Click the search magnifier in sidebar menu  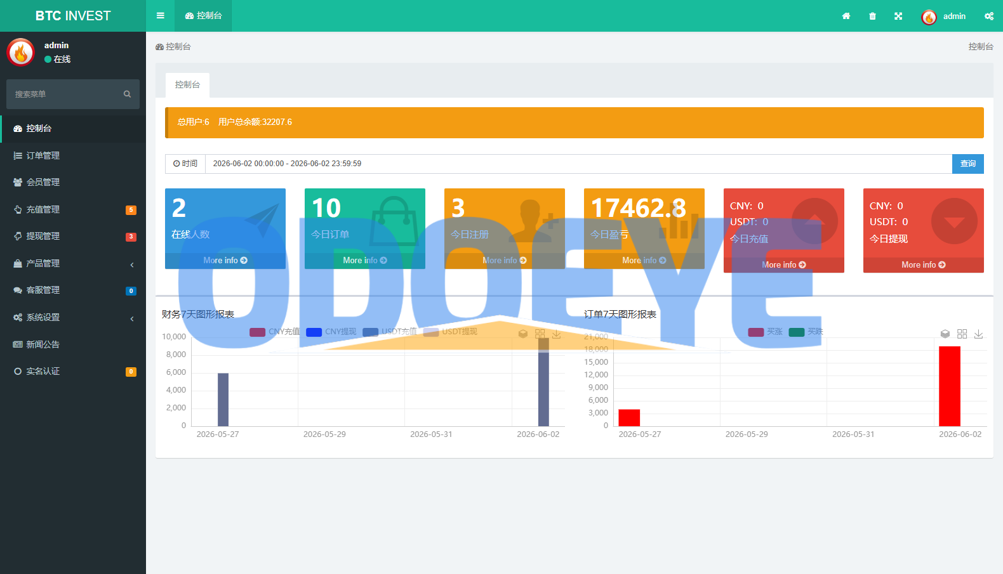tap(127, 94)
